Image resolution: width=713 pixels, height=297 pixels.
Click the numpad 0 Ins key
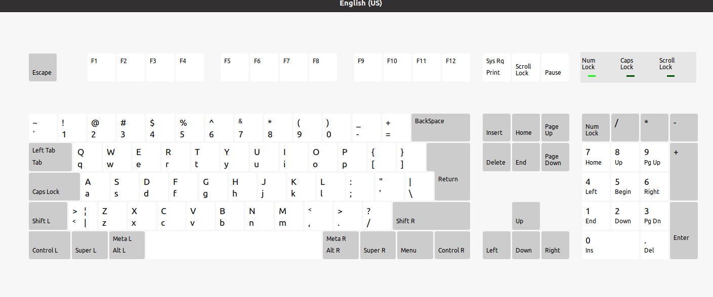(x=610, y=245)
